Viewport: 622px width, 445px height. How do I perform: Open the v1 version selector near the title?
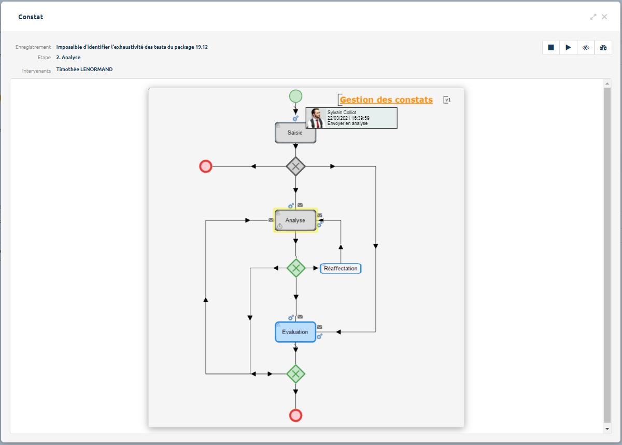(446, 100)
